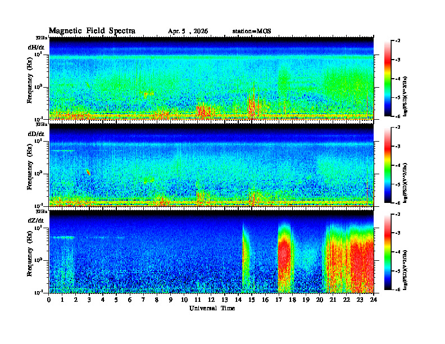Click the -3 value on dZ/dt color bar

pyautogui.click(x=398, y=233)
